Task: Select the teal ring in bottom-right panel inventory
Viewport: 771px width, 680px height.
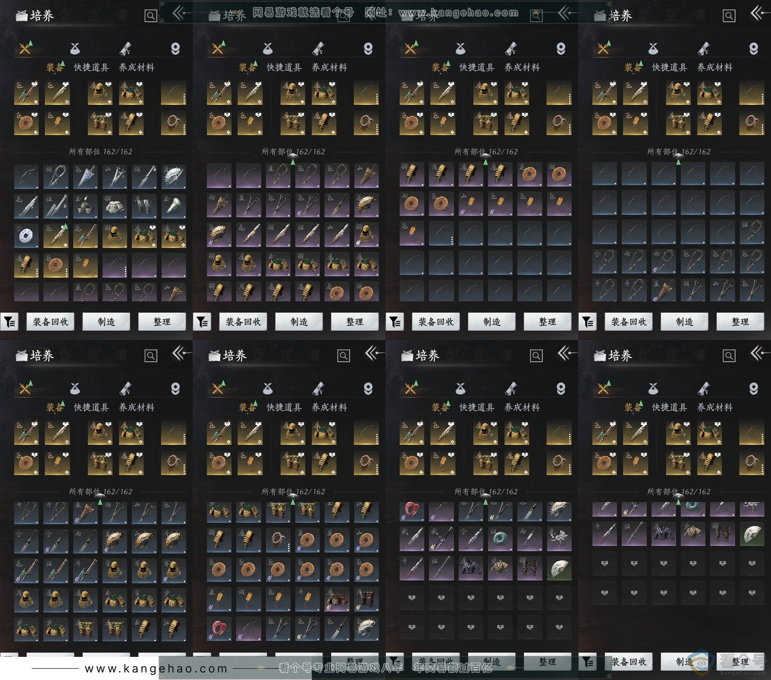Action: (x=693, y=508)
